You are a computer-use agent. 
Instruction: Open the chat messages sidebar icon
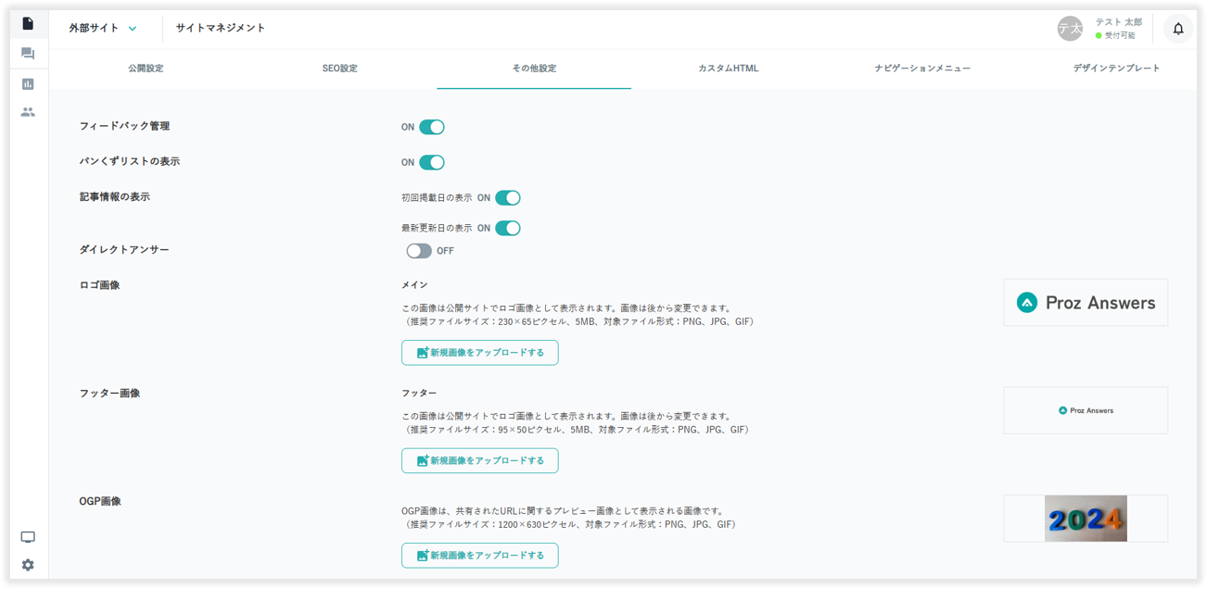click(28, 54)
